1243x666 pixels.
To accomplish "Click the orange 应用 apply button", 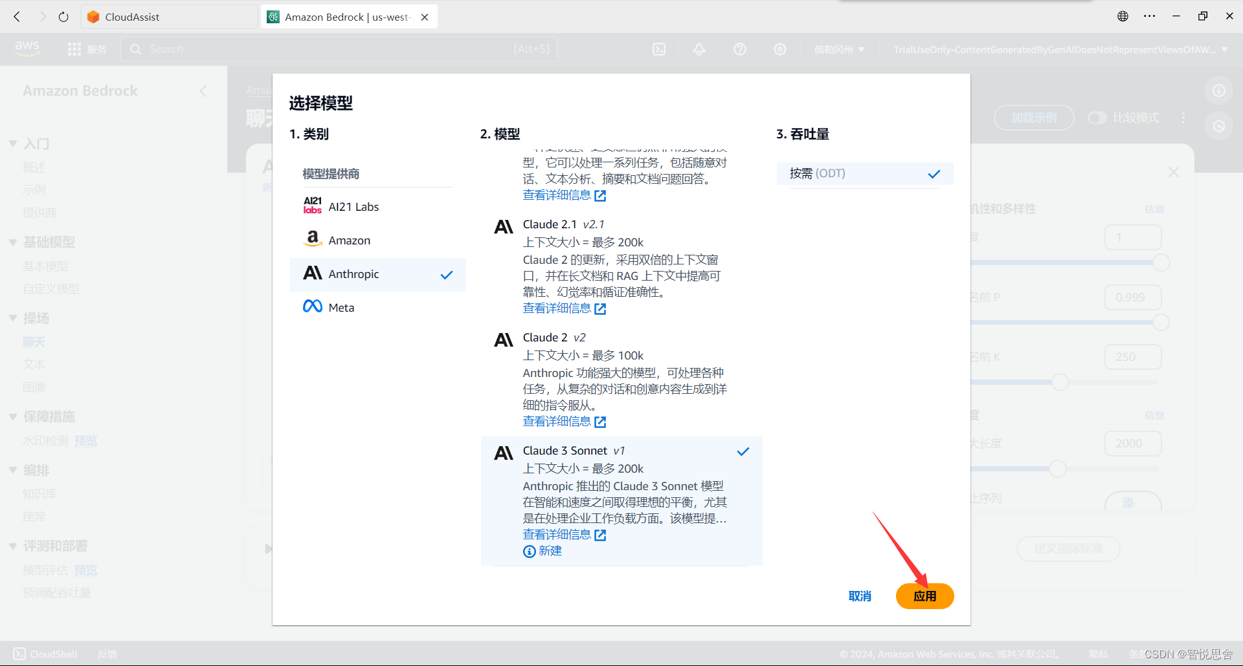I will click(x=924, y=596).
